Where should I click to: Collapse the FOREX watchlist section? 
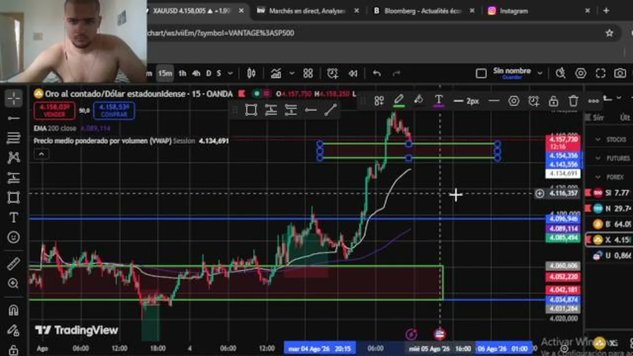598,177
